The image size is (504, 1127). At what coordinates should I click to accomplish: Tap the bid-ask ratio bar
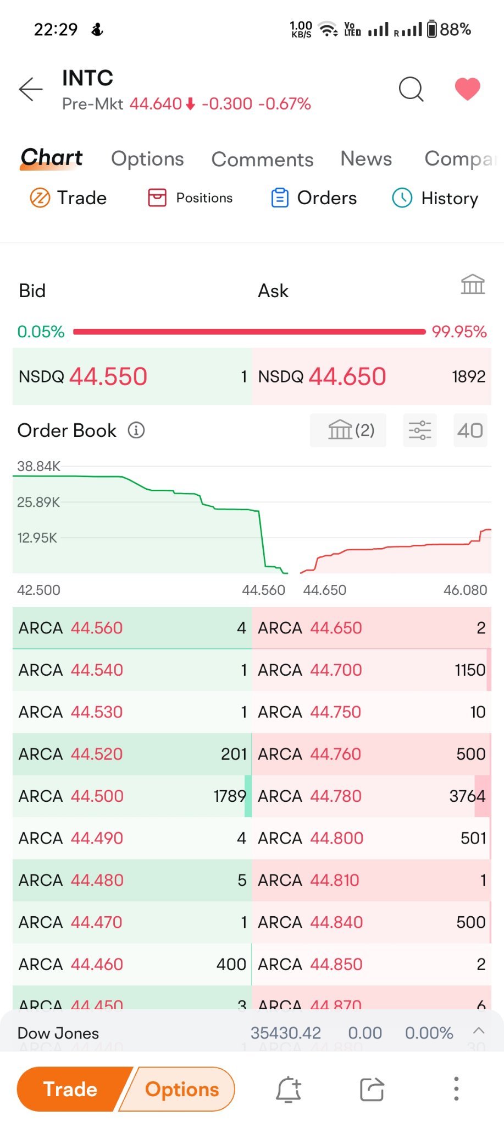click(x=250, y=331)
